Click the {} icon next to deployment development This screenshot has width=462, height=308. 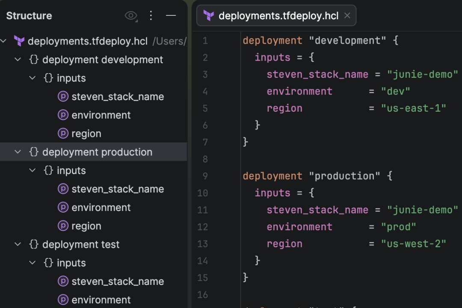33,59
